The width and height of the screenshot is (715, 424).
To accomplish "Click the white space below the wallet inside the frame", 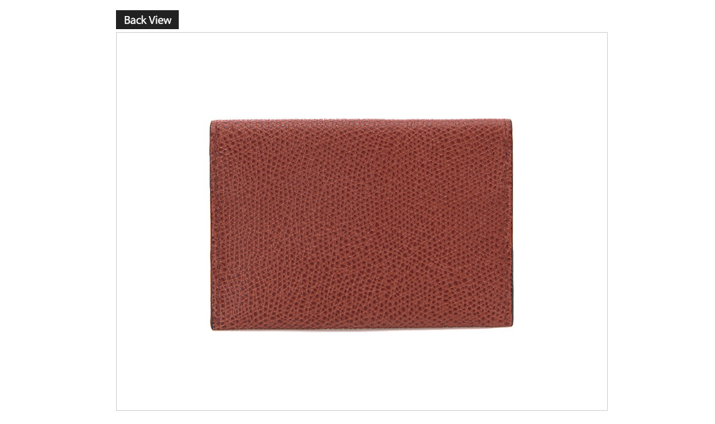I will click(x=362, y=370).
